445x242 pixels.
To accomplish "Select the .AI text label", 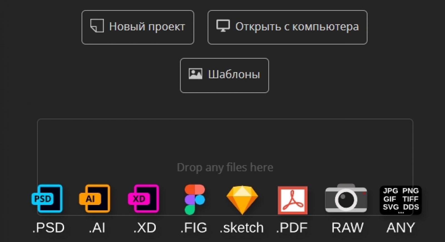I will pos(97,228).
